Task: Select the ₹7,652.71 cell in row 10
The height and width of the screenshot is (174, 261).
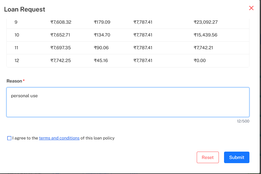Action: 61,35
